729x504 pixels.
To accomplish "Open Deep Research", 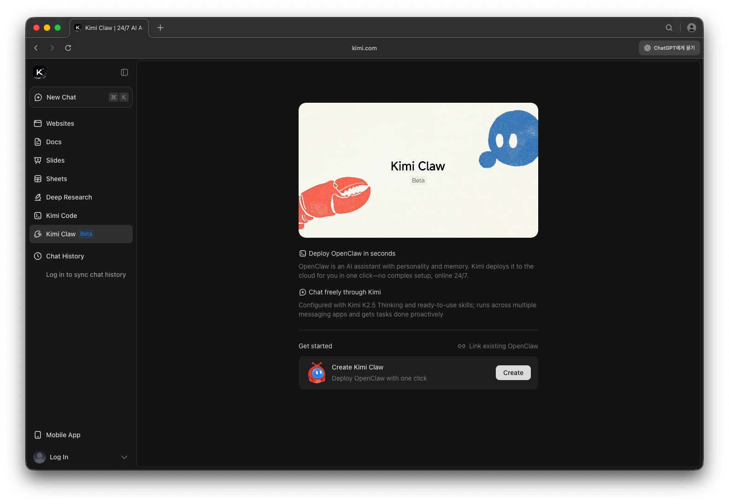I will tap(81, 197).
